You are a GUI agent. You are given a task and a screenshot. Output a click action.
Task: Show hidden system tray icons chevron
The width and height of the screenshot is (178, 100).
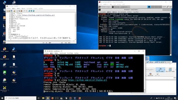point(155,98)
